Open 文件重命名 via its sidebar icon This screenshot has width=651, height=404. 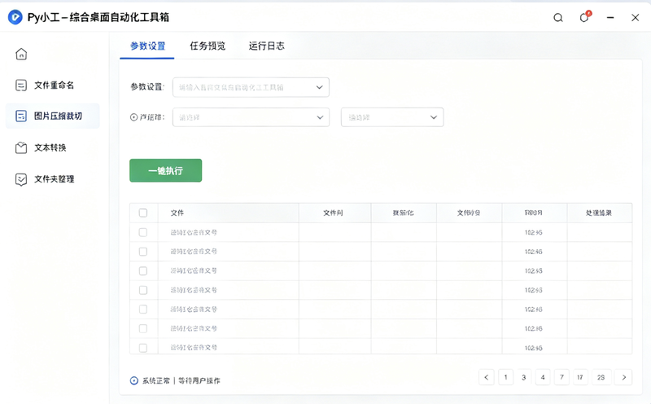pos(21,86)
